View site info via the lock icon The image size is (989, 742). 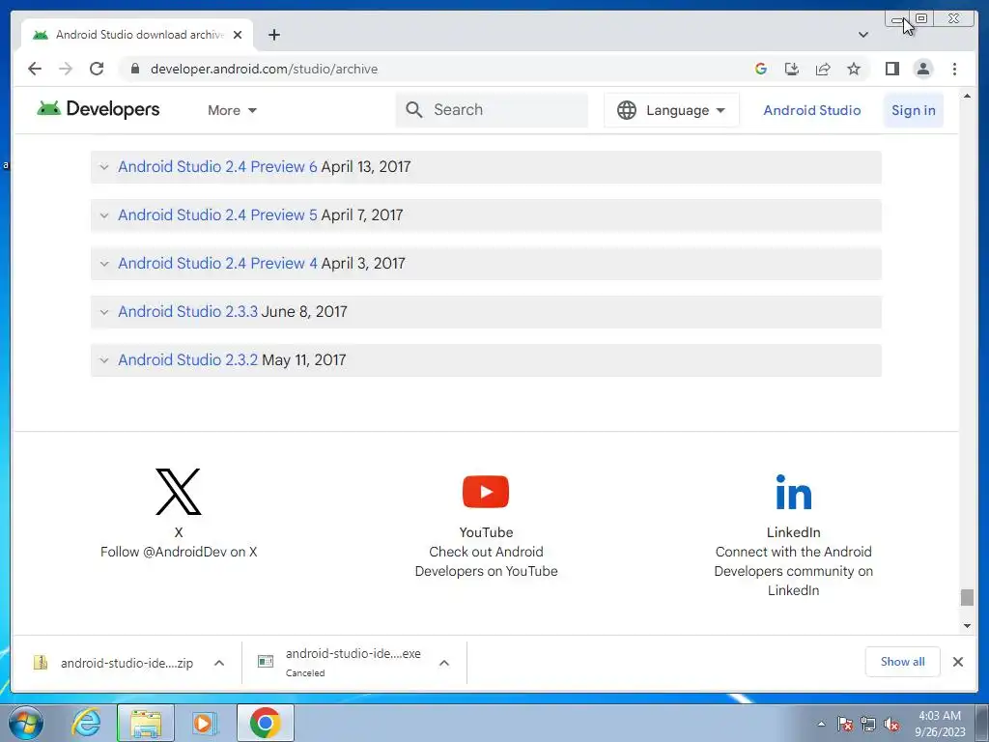[135, 69]
